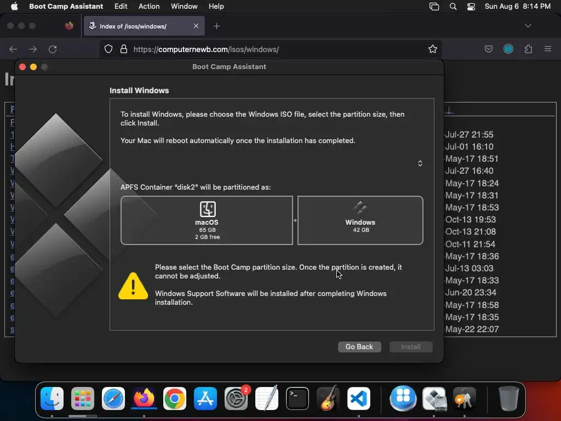Open GarageBand guitar icon in Dock

tap(328, 399)
